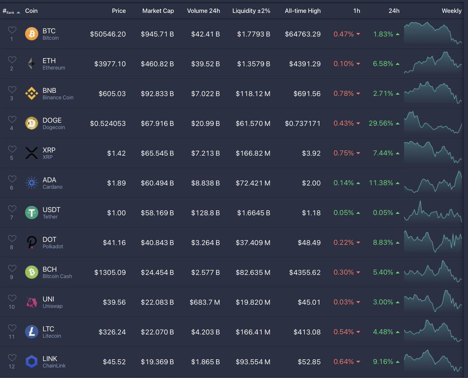Sort by the 24h change header
This screenshot has width=468, height=378.
tap(394, 11)
